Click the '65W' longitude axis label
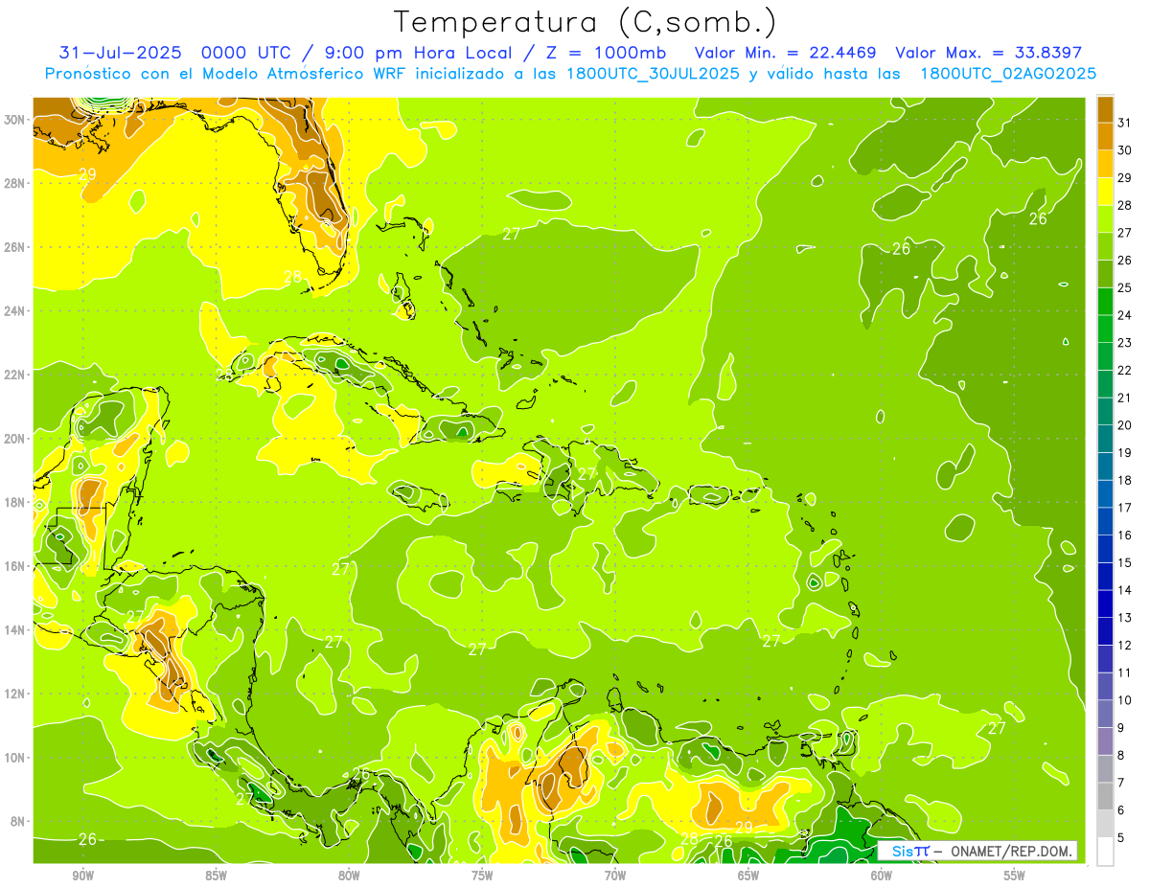 [748, 876]
